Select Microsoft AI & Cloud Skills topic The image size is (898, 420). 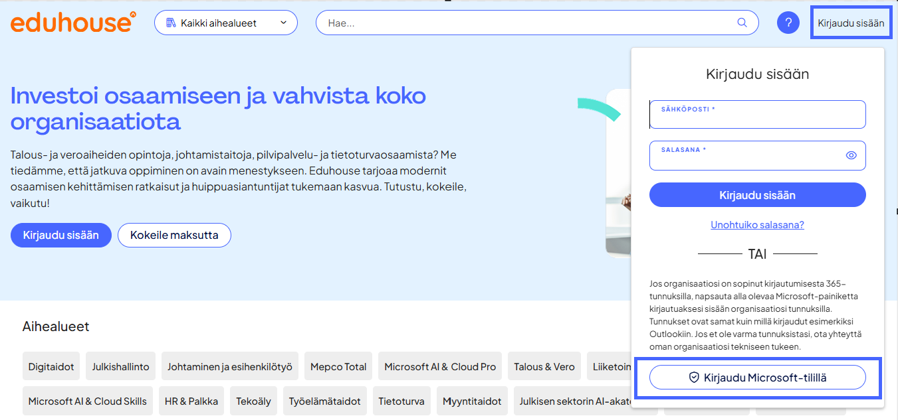[x=88, y=401]
